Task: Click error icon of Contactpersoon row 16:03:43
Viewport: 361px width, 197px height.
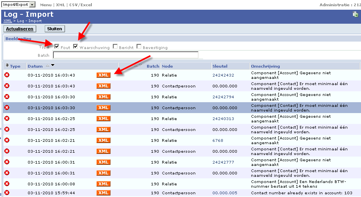Action: pyautogui.click(x=7, y=86)
